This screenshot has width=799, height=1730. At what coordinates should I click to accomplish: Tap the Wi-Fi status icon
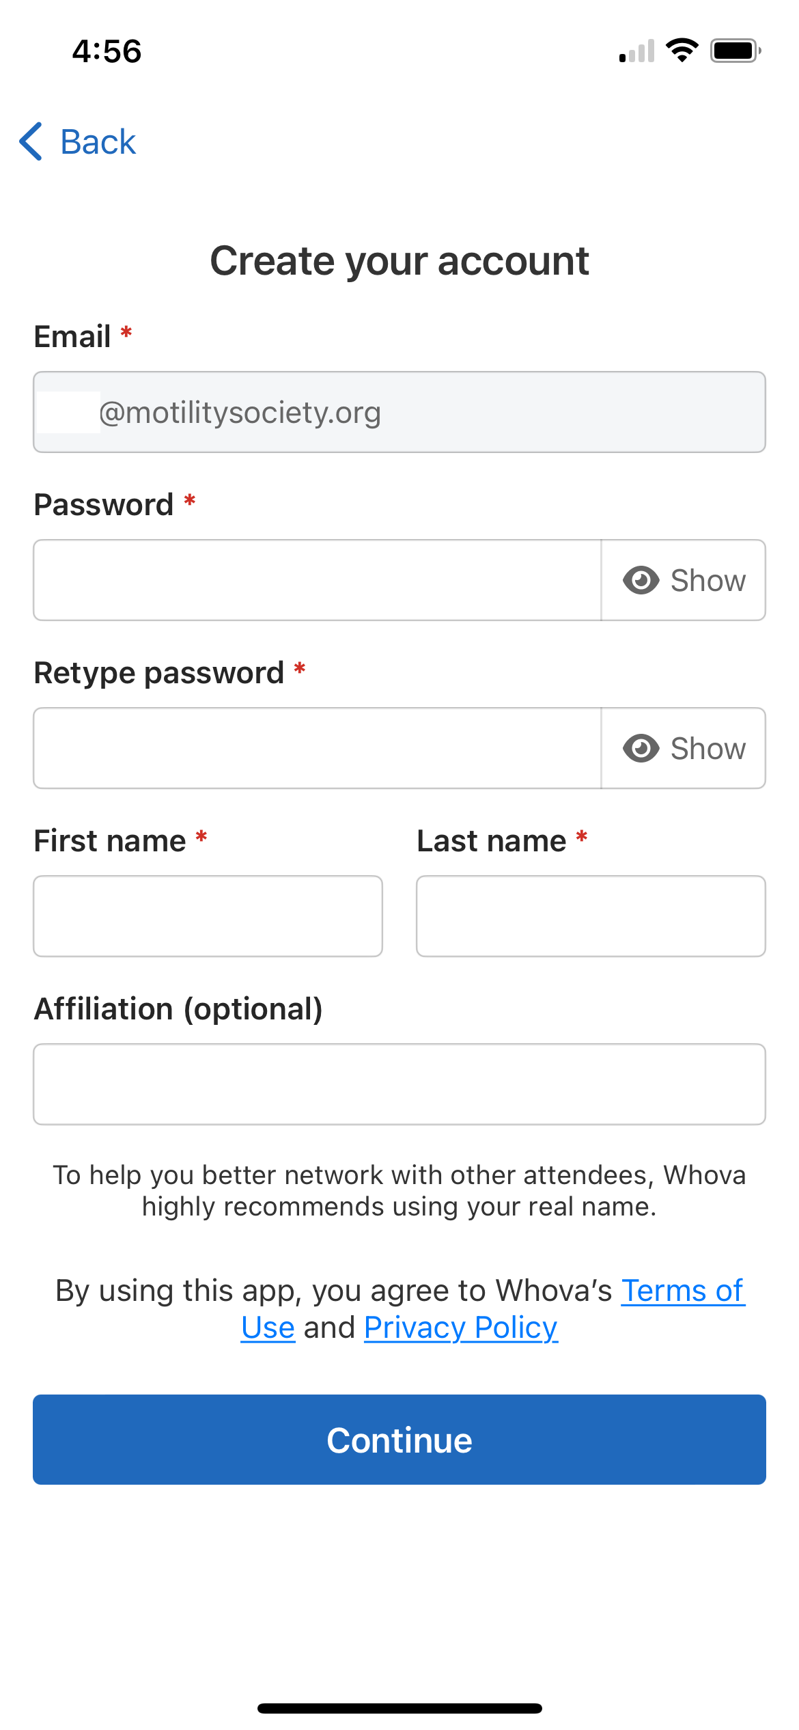click(682, 51)
